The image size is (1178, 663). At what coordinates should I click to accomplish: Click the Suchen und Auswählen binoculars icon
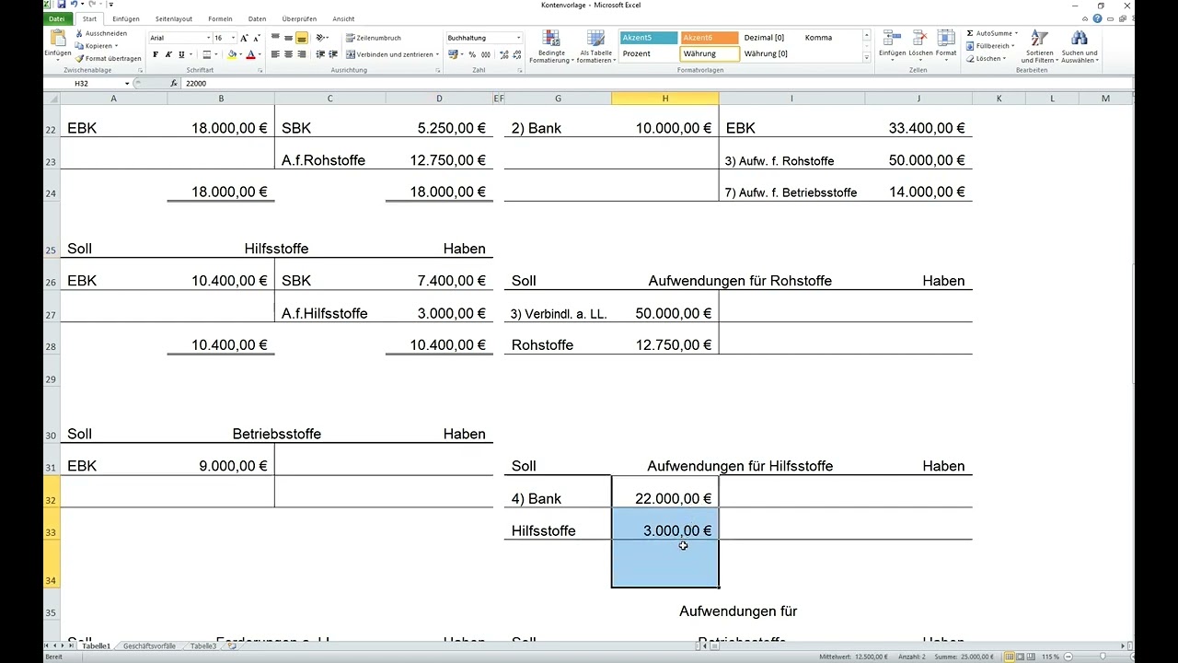tap(1080, 38)
